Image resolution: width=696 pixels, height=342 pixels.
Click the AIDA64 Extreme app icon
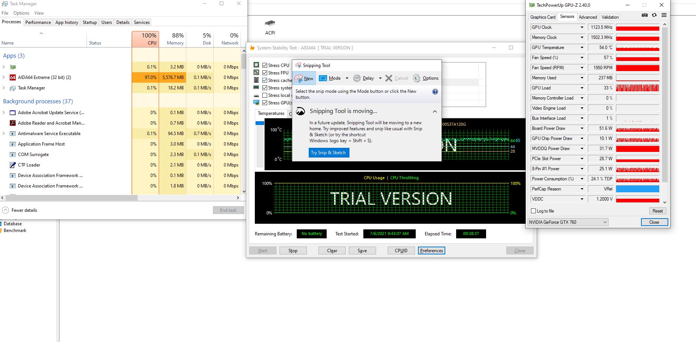[13, 77]
